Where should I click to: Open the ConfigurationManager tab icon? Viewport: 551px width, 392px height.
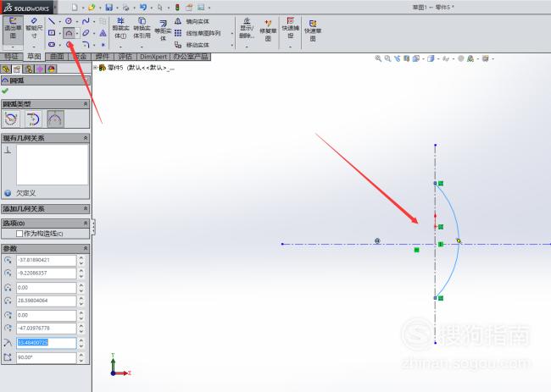tap(29, 69)
